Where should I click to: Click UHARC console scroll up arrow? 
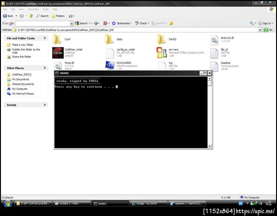click(x=210, y=79)
